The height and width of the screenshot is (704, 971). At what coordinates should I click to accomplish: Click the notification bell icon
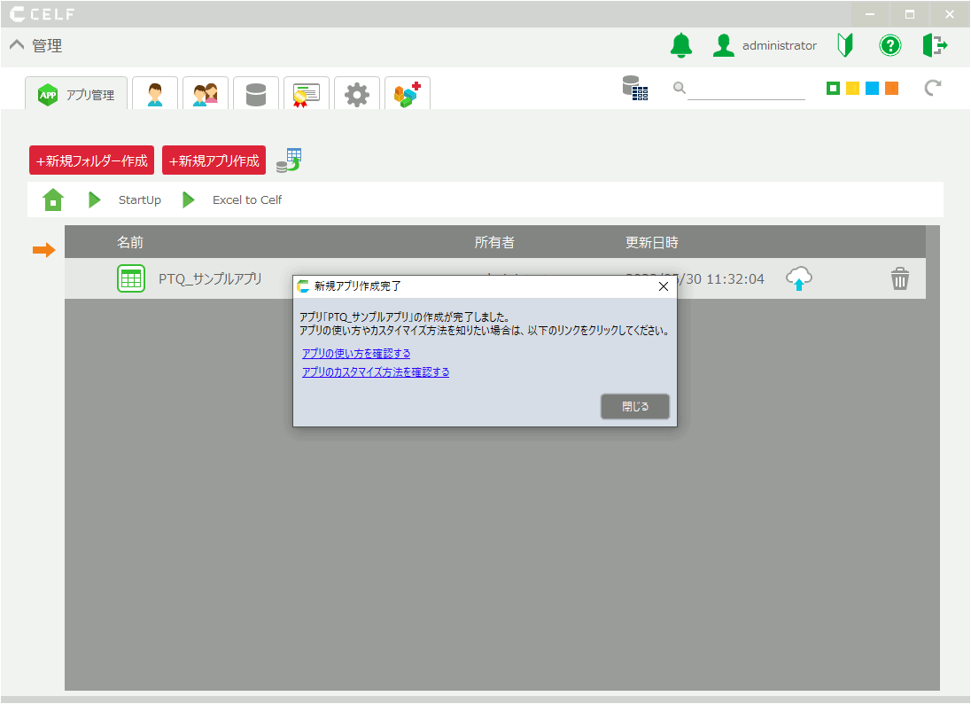(x=680, y=46)
